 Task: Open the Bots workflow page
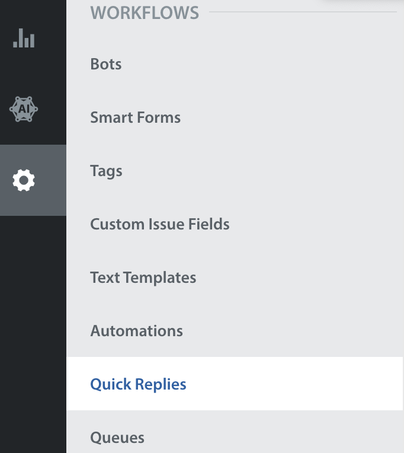tap(106, 64)
